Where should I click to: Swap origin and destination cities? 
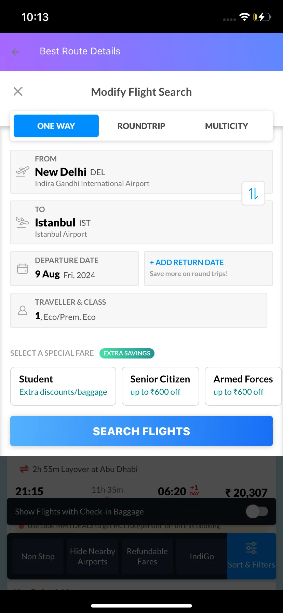point(253,193)
